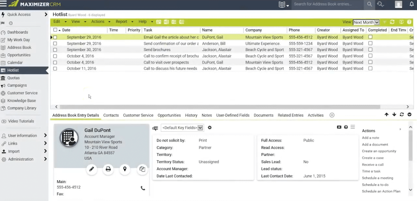Screen dimensions: 417x201
Task: Switch to the Contacts tab
Action: (111, 115)
